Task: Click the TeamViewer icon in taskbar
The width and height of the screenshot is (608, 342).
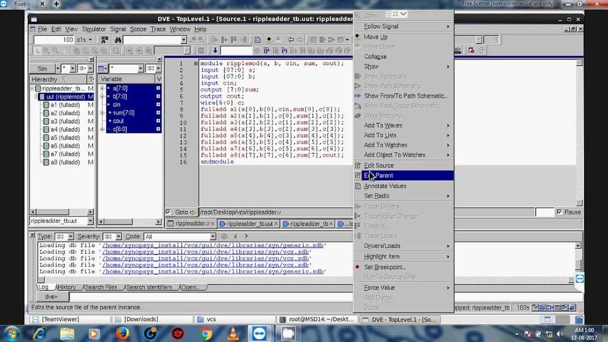Action: click(260, 333)
